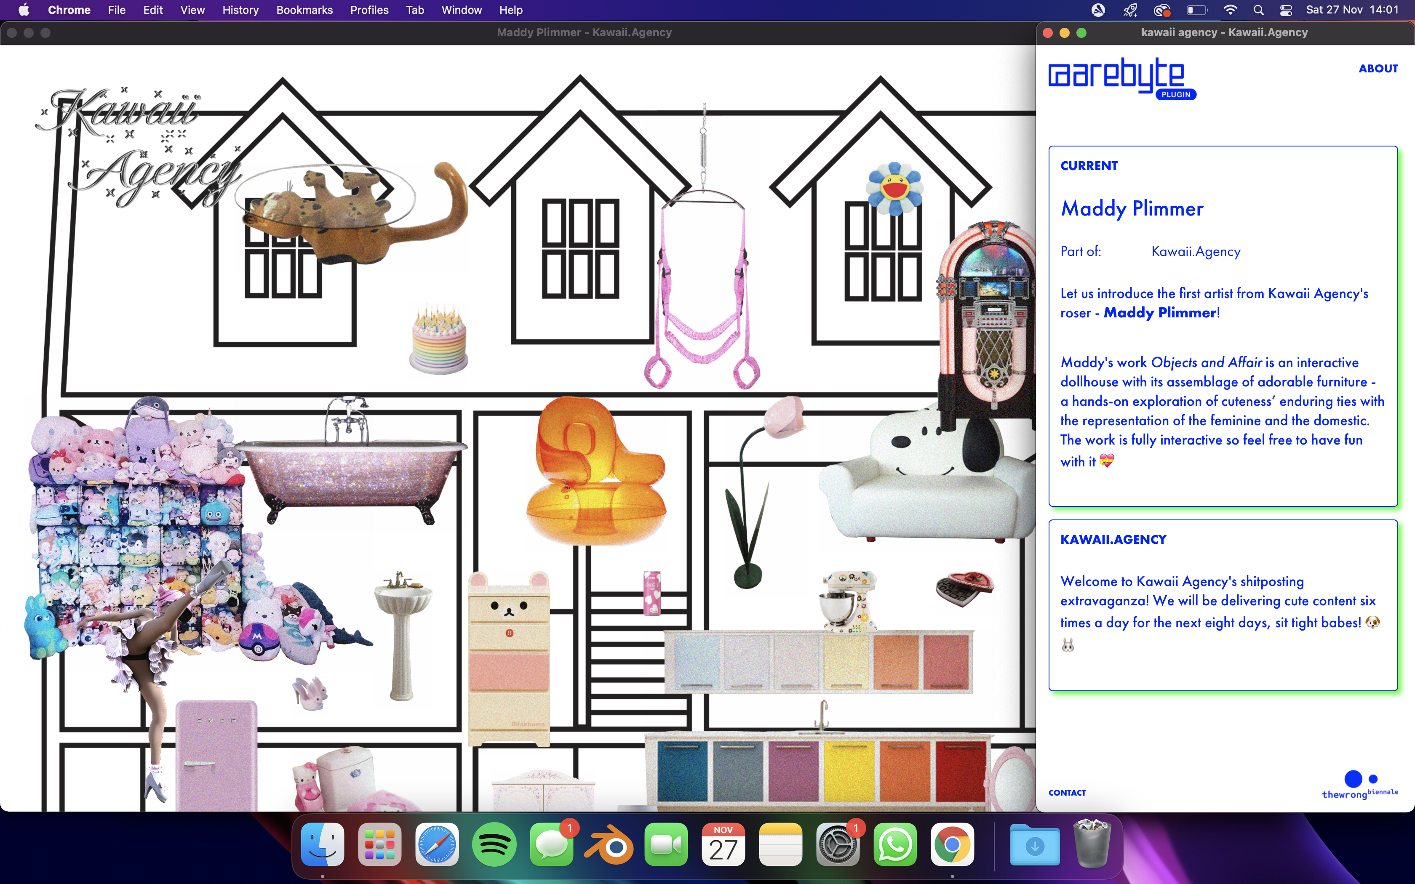This screenshot has width=1415, height=884.
Task: Open the Apple menu
Action: click(24, 10)
